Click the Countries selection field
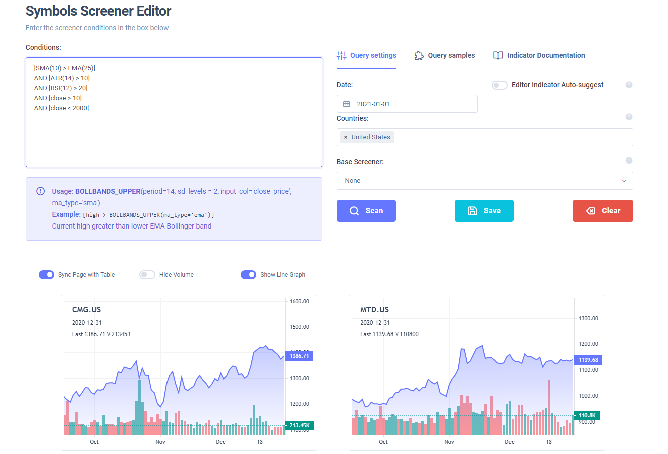This screenshot has height=454, width=668. click(x=484, y=137)
